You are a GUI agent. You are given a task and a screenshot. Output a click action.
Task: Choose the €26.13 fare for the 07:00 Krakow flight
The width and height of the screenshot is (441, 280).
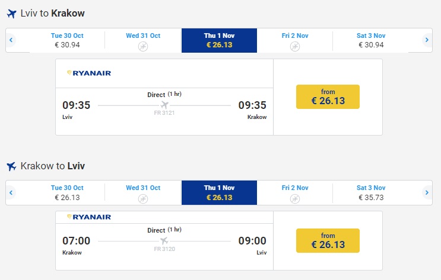point(328,240)
